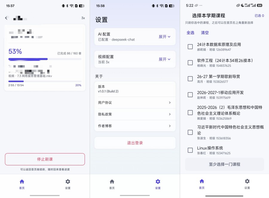Tap Bluetooth icon in middle screen status bar
Viewport: 269px width, 198px height.
[157, 6]
